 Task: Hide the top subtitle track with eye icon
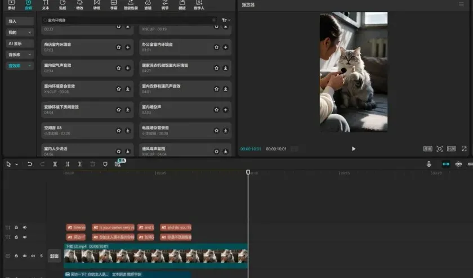coord(24,228)
